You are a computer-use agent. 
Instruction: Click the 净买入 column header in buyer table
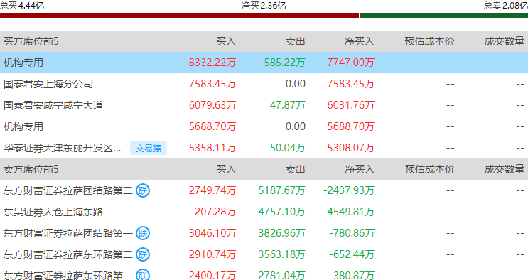(x=360, y=41)
